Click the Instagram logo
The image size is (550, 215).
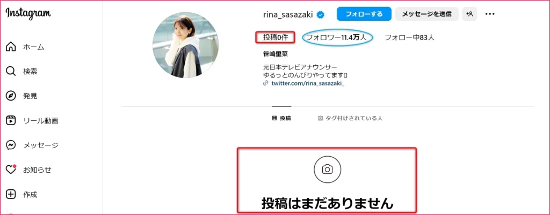click(x=28, y=13)
